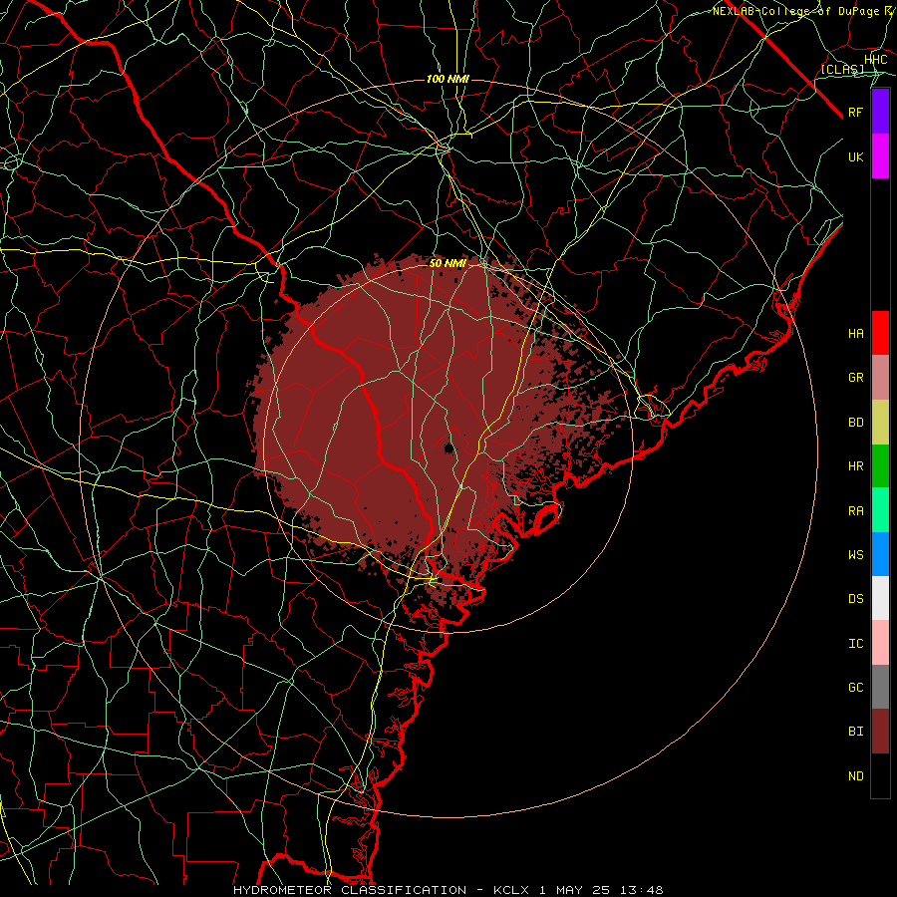The height and width of the screenshot is (897, 897).
Task: Click the ND black legend swatch
Action: [880, 775]
